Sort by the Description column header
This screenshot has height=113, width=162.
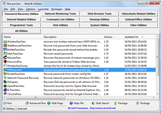click(73, 37)
